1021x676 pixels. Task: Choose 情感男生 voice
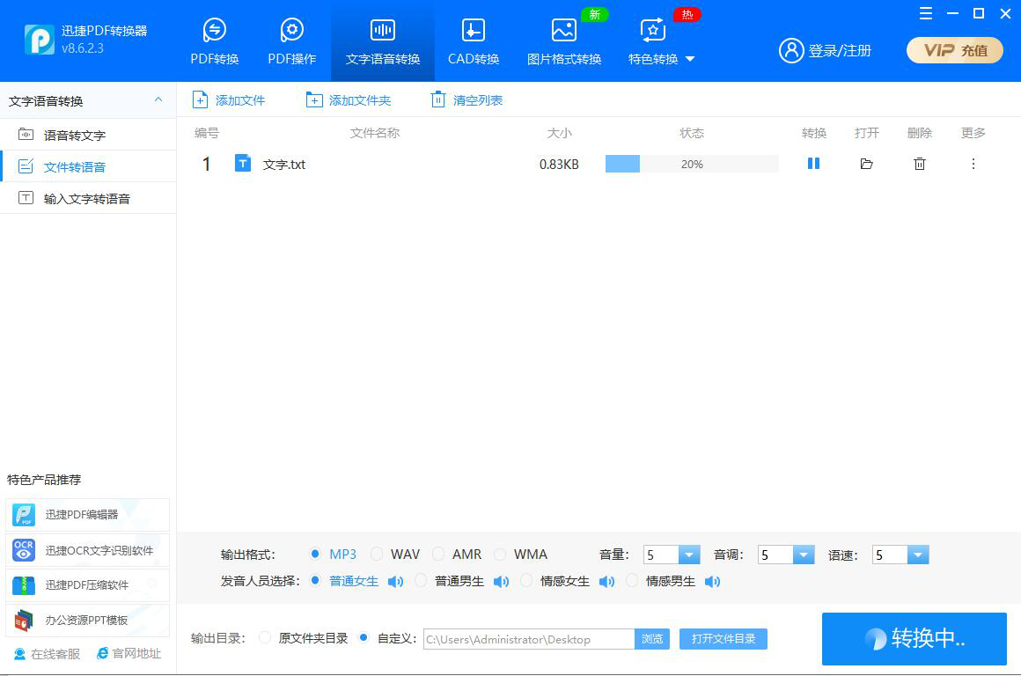pyautogui.click(x=632, y=580)
